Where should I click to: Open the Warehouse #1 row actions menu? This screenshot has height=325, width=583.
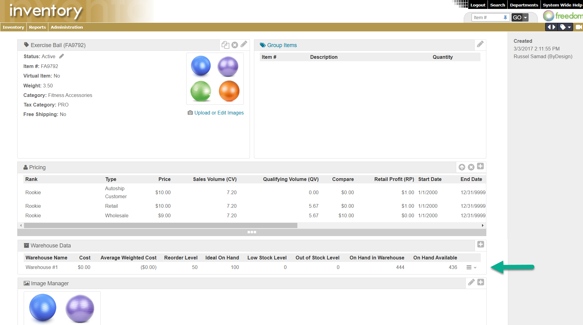coord(470,267)
